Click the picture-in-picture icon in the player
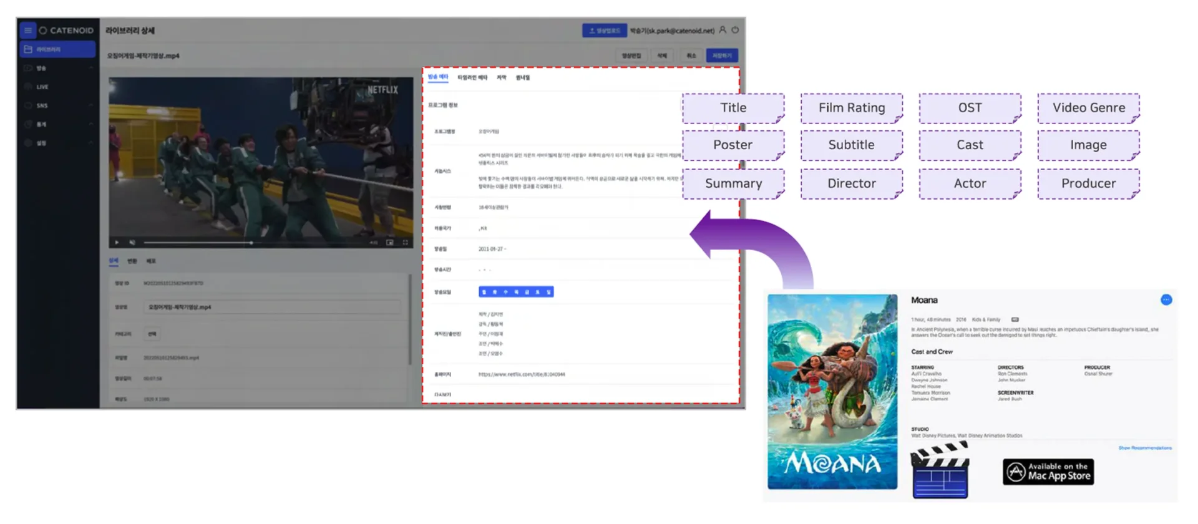Viewport: 1198px width, 524px height. pyautogui.click(x=390, y=242)
